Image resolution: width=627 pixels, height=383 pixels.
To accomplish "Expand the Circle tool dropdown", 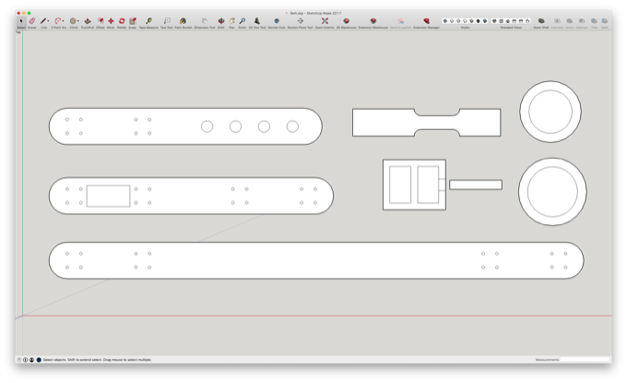I will pyautogui.click(x=78, y=21).
